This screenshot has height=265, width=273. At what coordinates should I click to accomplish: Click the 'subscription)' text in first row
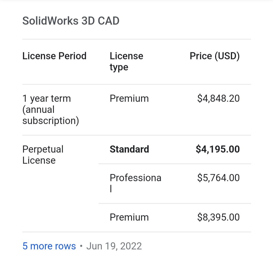coord(51,121)
